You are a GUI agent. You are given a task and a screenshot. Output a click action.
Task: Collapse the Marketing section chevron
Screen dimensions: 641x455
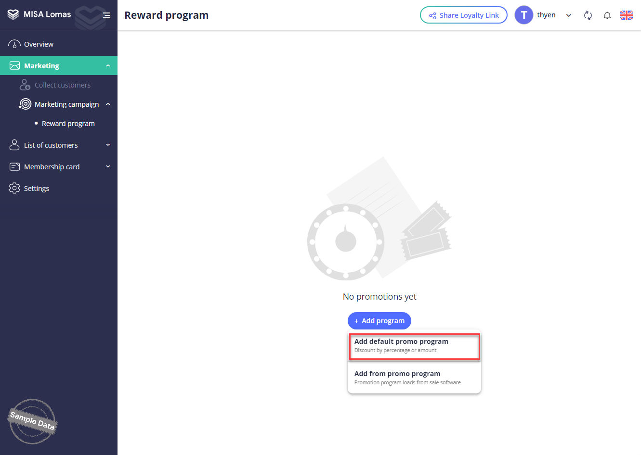tap(108, 66)
